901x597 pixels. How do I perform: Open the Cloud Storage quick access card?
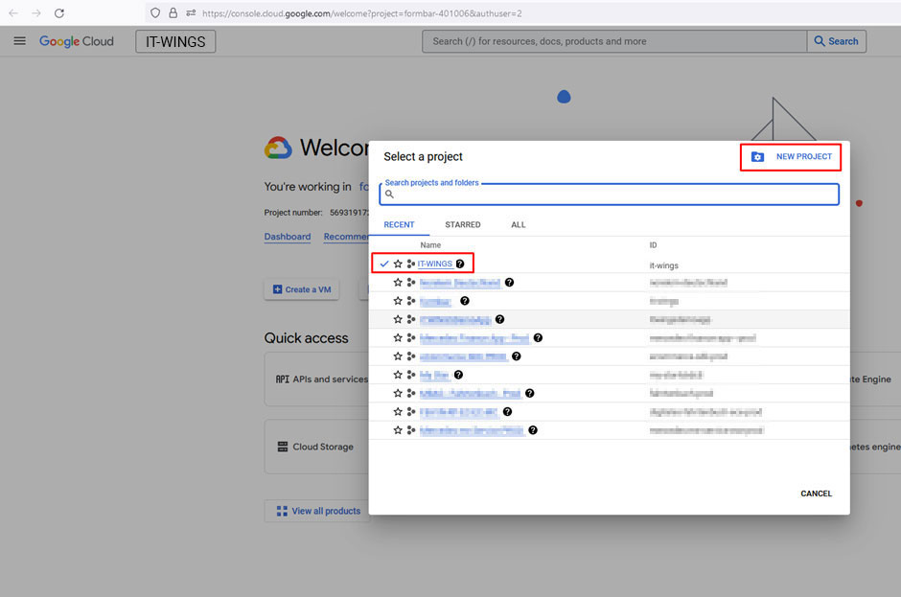317,447
